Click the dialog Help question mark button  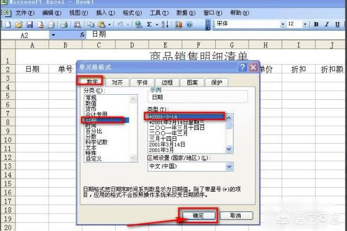coord(242,67)
